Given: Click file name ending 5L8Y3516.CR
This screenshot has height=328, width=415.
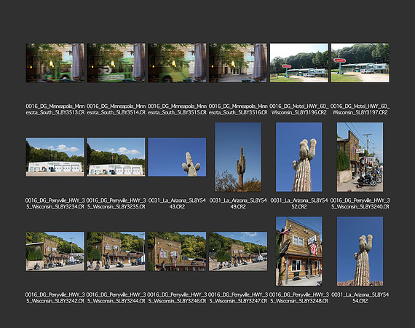Looking at the screenshot, I should [x=238, y=109].
